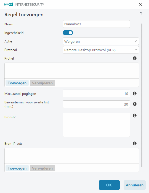The width and height of the screenshot is (149, 193).
Task: Add a profile with Toevoegen under Profiel
Action: pyautogui.click(x=17, y=83)
